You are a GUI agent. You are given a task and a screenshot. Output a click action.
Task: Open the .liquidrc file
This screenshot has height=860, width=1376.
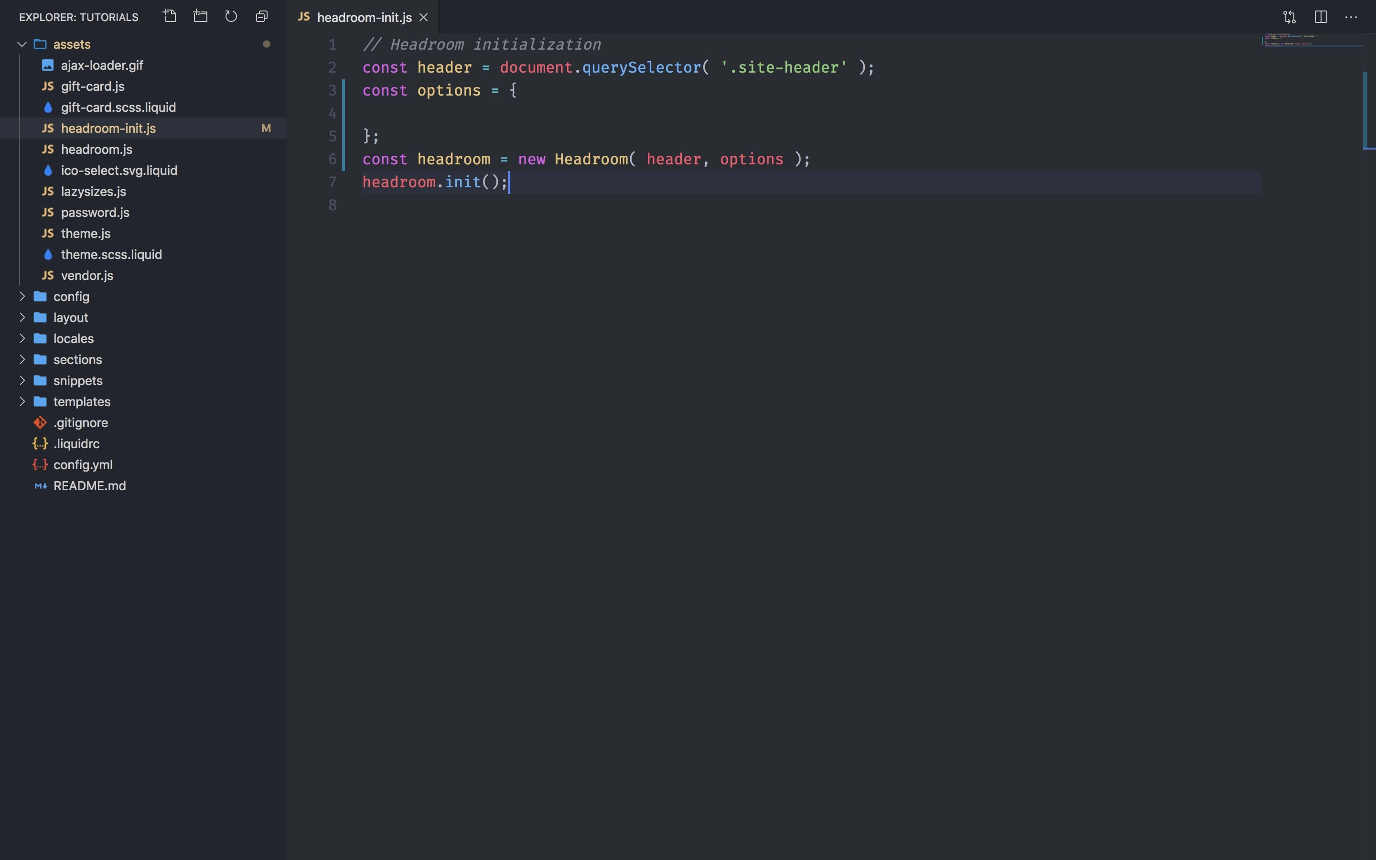pyautogui.click(x=143, y=443)
